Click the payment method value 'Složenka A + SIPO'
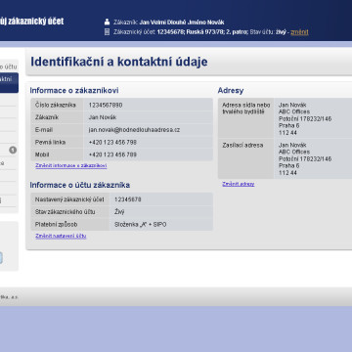Screen dimensions: 352x352 point(141,224)
